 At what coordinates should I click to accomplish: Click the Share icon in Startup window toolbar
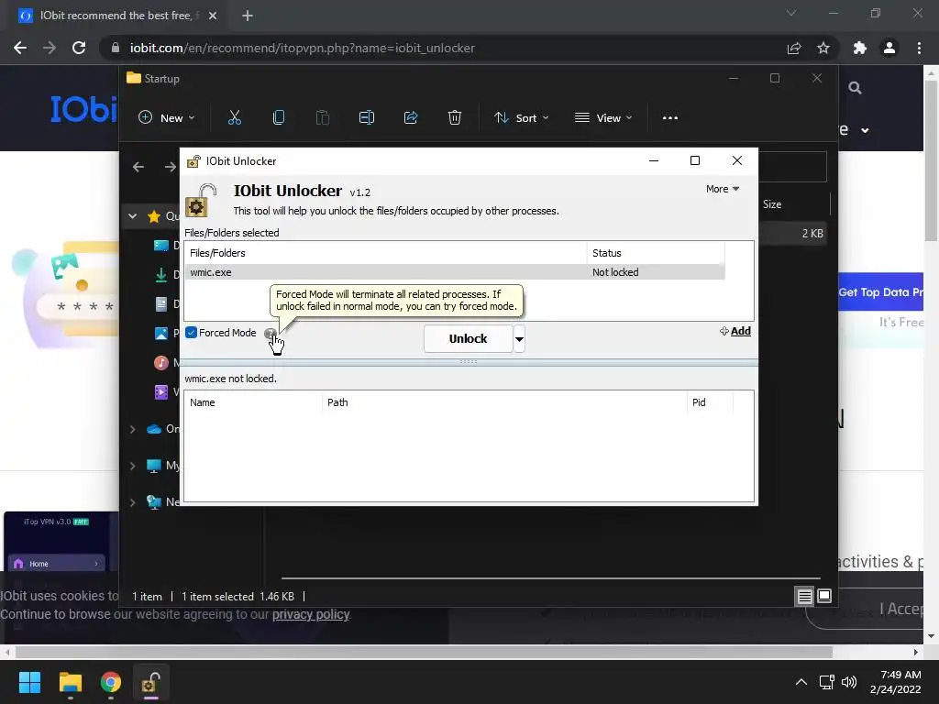[411, 118]
